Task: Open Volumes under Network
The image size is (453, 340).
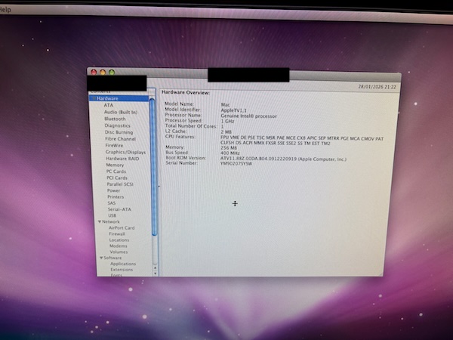Action: click(119, 252)
